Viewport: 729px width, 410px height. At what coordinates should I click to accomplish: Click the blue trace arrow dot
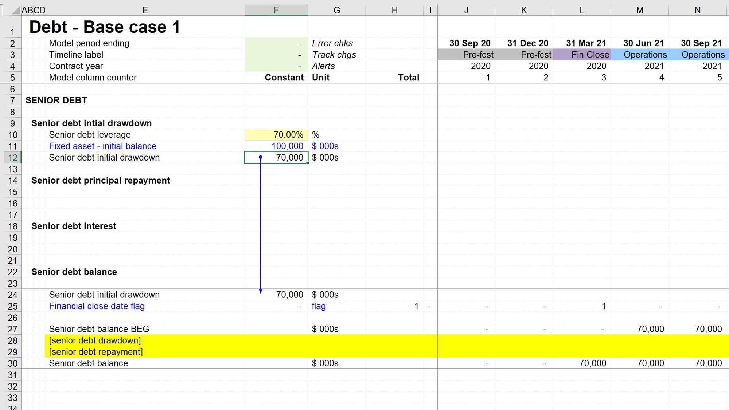[261, 157]
